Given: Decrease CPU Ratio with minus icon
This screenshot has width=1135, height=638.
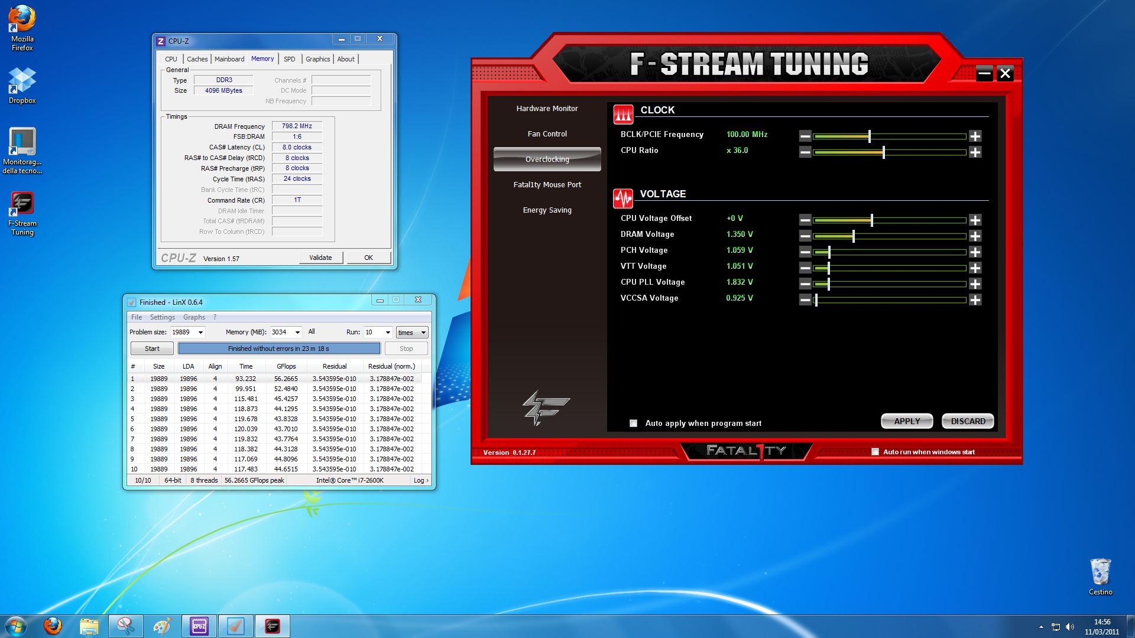Looking at the screenshot, I should [x=805, y=152].
